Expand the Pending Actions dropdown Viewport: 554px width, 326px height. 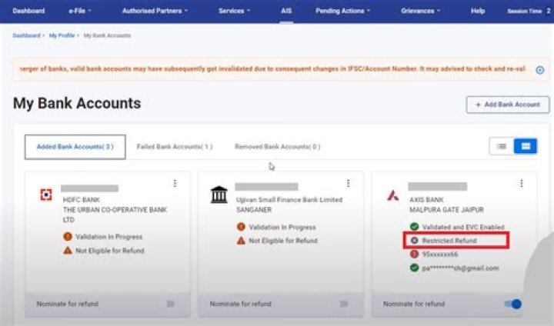(342, 11)
